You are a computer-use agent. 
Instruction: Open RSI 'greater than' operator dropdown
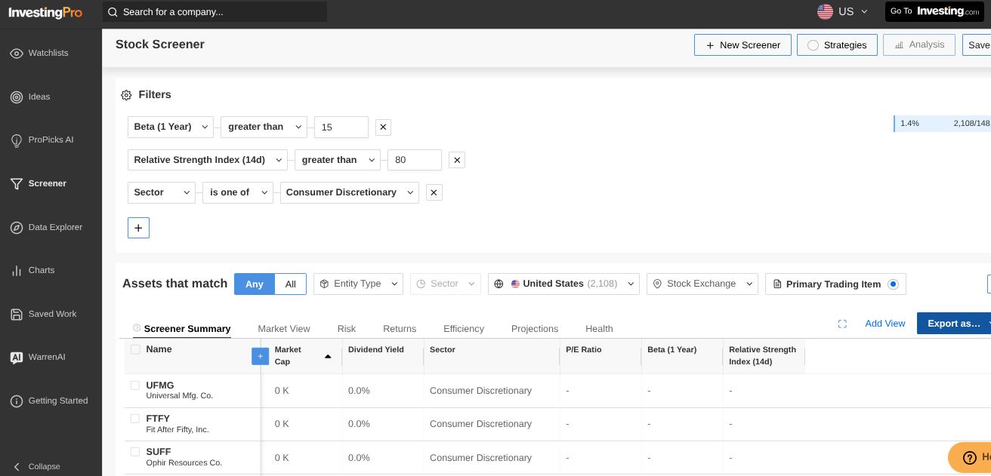[x=338, y=160]
